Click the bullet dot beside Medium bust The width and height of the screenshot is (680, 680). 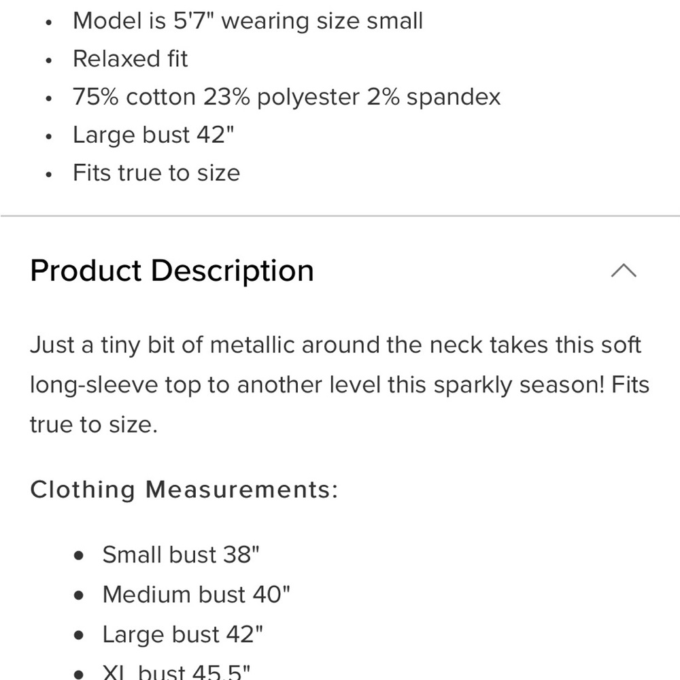(x=78, y=596)
